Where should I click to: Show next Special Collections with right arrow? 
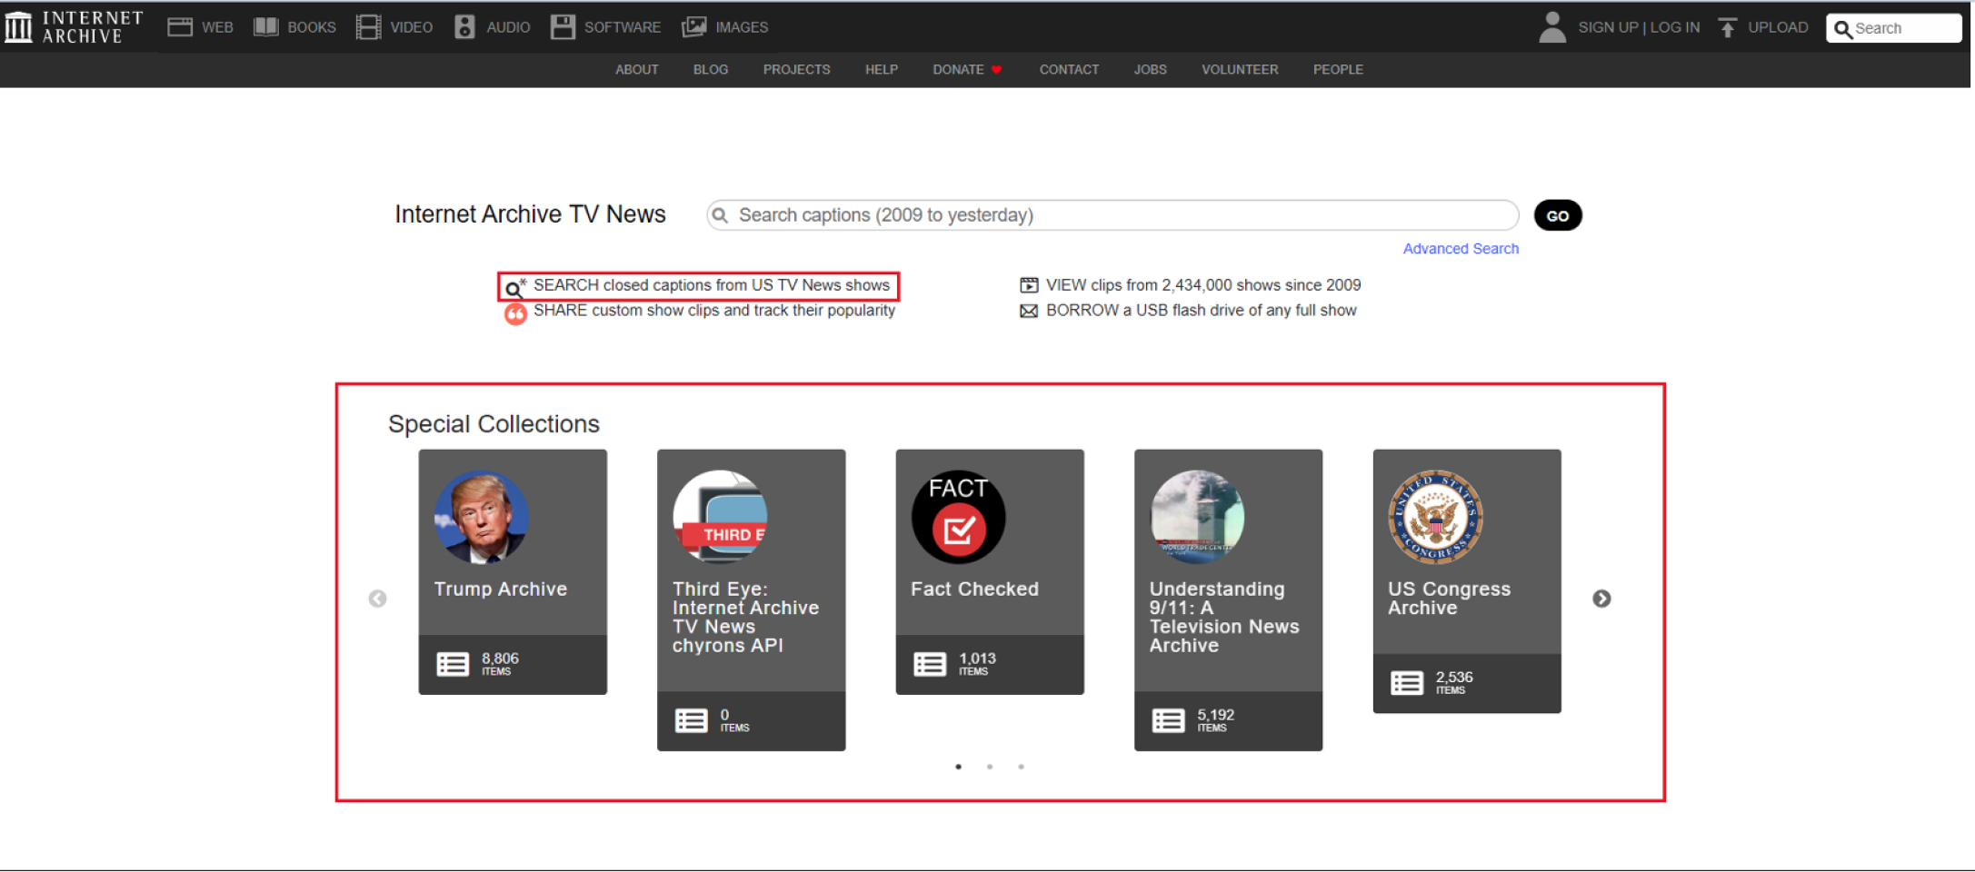click(1602, 599)
